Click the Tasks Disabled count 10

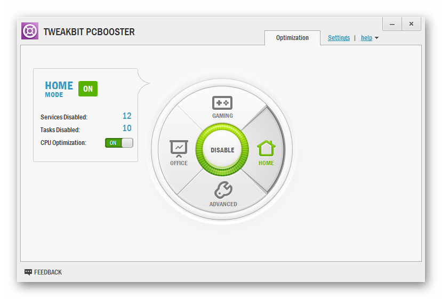(x=127, y=128)
